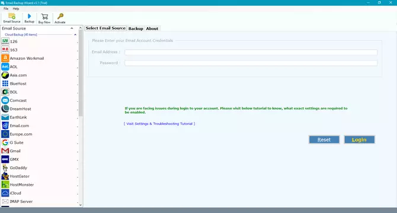Collapse the Email Source panel header
Screen dimensions: 397x213
pyautogui.click(x=72, y=28)
